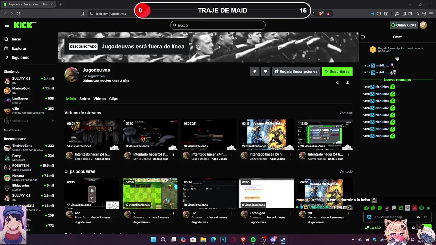This screenshot has height=245, width=436.
Task: Open MarinaGold channel in the sidebar
Action: 29,91
